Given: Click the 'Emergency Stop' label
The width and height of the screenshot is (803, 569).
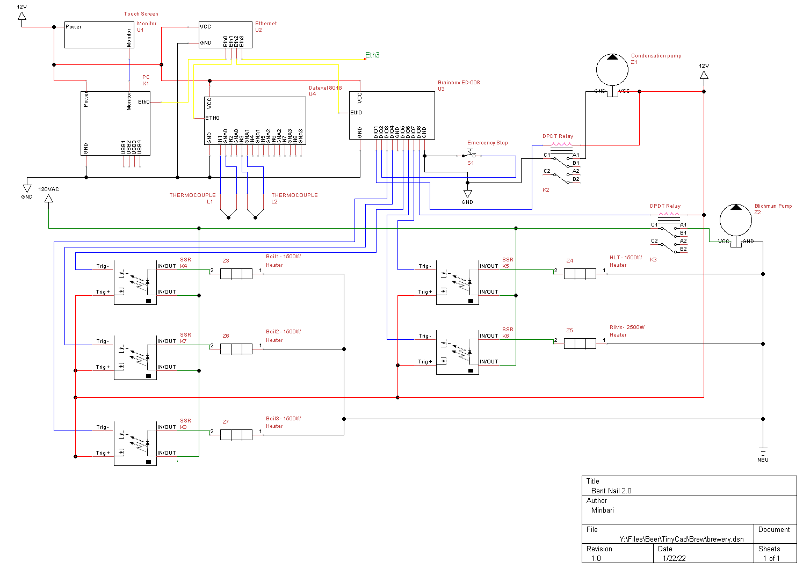Looking at the screenshot, I should [488, 143].
